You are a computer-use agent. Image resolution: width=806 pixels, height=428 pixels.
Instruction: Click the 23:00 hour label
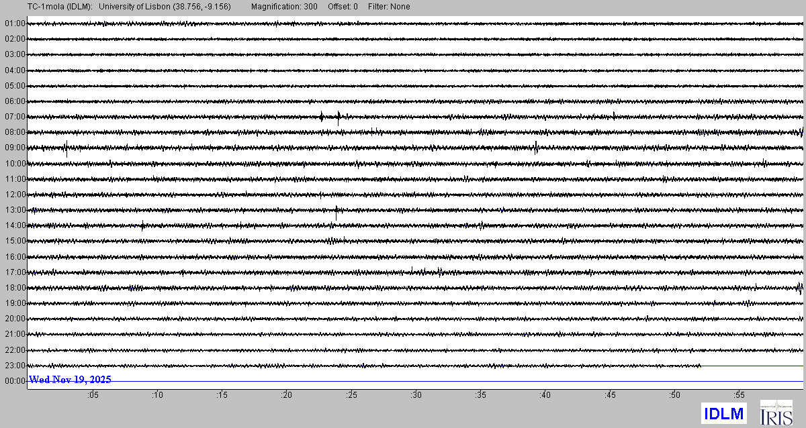pyautogui.click(x=14, y=366)
